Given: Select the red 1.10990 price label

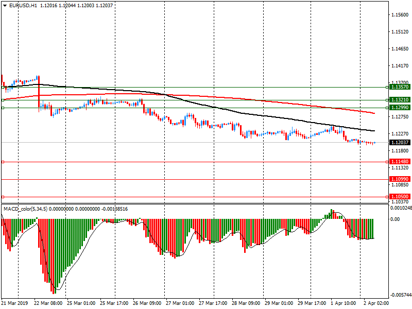Looking at the screenshot, I should (x=400, y=179).
